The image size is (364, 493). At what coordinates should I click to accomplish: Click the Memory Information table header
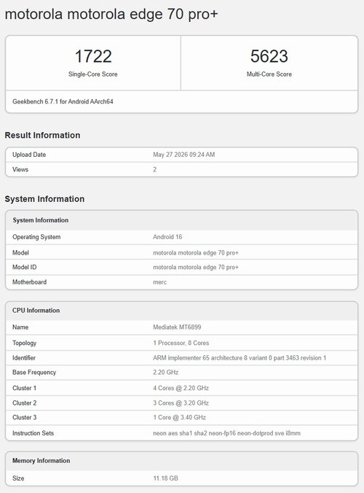pos(41,461)
